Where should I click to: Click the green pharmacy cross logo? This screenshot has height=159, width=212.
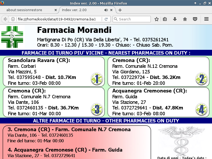(x=12, y=37)
